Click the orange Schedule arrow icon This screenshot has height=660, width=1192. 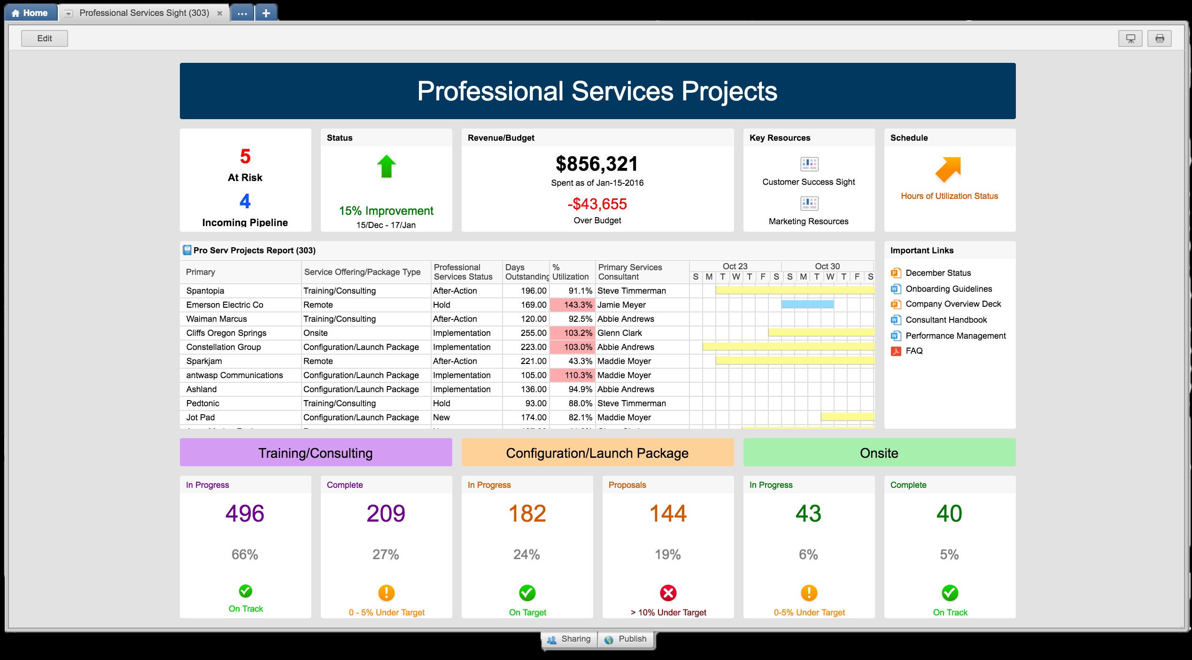[x=948, y=169]
